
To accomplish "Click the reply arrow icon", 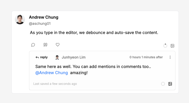I will point(37,57).
